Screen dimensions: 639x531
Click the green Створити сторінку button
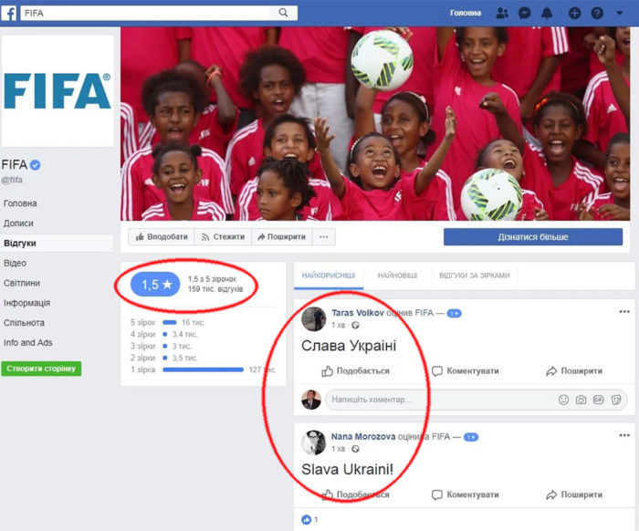pos(41,369)
